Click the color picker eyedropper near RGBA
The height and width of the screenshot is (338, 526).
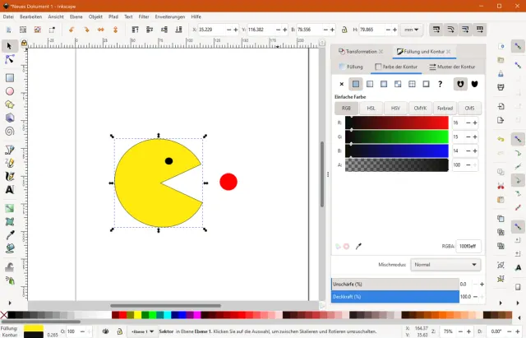358,246
